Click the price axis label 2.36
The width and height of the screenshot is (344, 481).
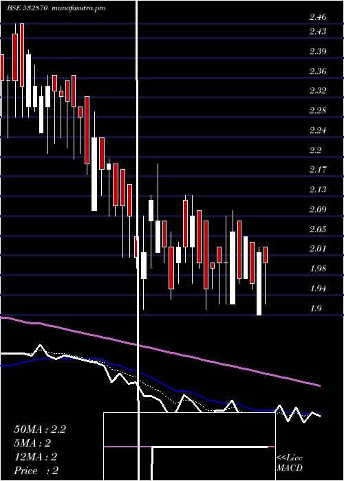pos(318,71)
